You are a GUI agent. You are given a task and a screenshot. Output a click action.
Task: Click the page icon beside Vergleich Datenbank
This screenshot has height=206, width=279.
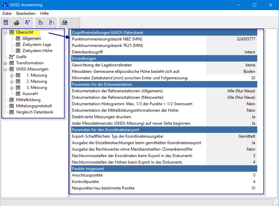pos(12,112)
